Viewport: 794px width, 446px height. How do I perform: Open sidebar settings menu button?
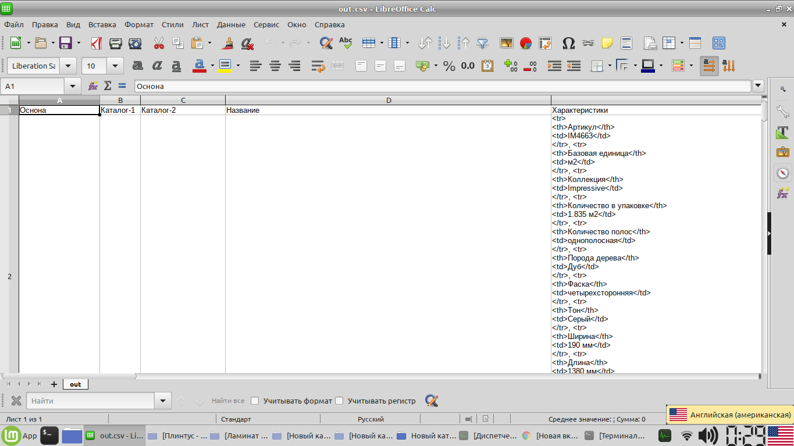coord(783,89)
